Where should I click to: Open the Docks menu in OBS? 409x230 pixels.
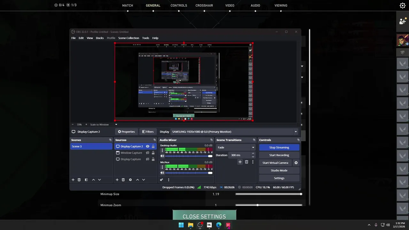coord(100,38)
